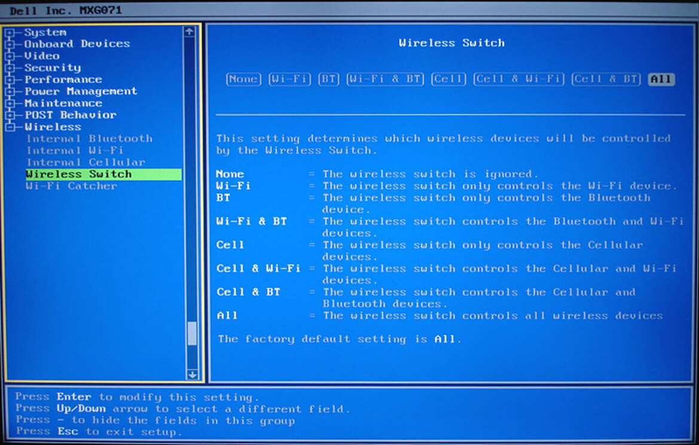Click the Dell Inc. MXG071 header text
This screenshot has width=699, height=445.
66,10
